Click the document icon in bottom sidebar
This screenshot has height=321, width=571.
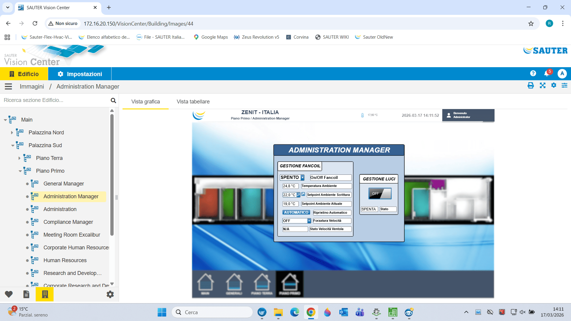tap(26, 294)
